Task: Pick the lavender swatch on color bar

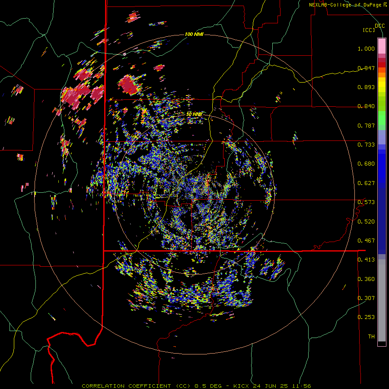Action: point(382,137)
